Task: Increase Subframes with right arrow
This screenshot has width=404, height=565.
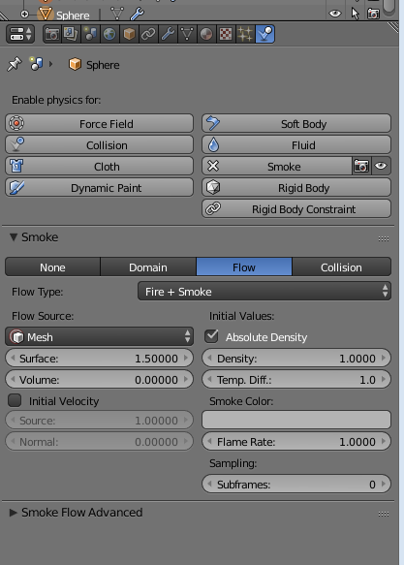Action: click(384, 484)
